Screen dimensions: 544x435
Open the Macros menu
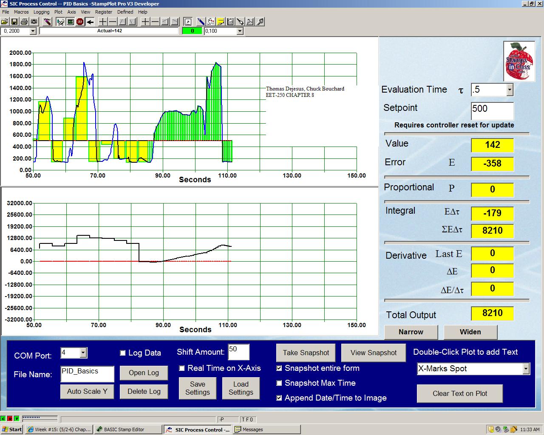[x=21, y=12]
